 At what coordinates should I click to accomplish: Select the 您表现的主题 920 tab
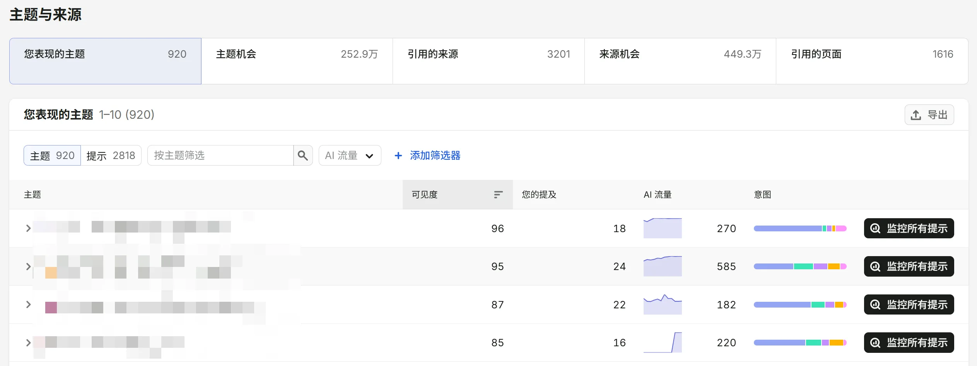(105, 61)
